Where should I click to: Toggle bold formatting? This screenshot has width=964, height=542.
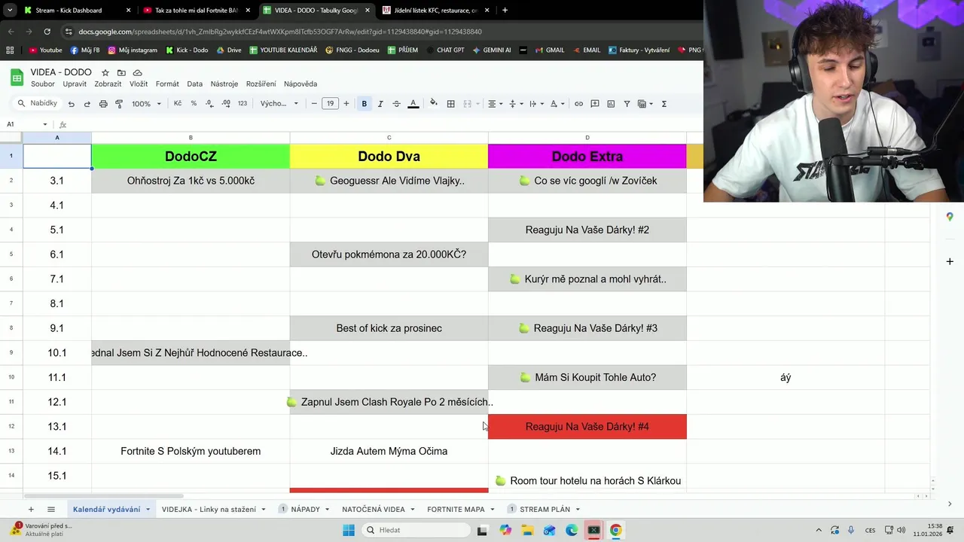click(364, 104)
